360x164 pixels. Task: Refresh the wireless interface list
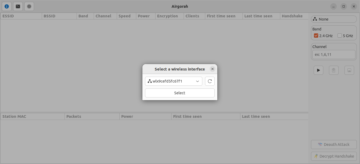tap(210, 81)
